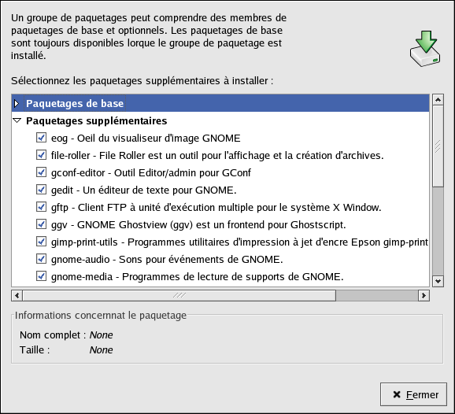Click the vertical scrollbar trough below thumb
455x414 pixels.
click(438, 231)
